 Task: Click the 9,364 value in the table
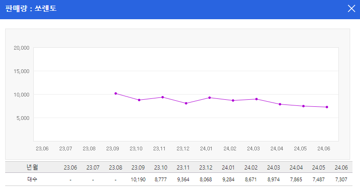183,179
